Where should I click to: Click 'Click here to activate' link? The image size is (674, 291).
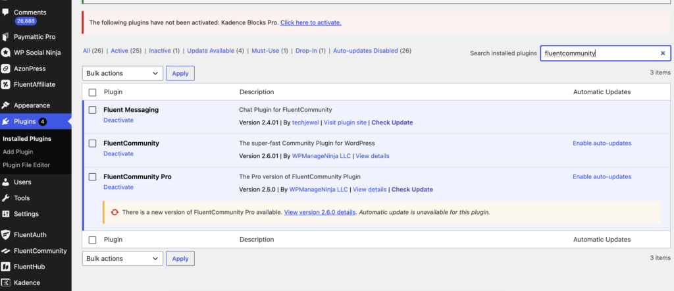pos(311,22)
